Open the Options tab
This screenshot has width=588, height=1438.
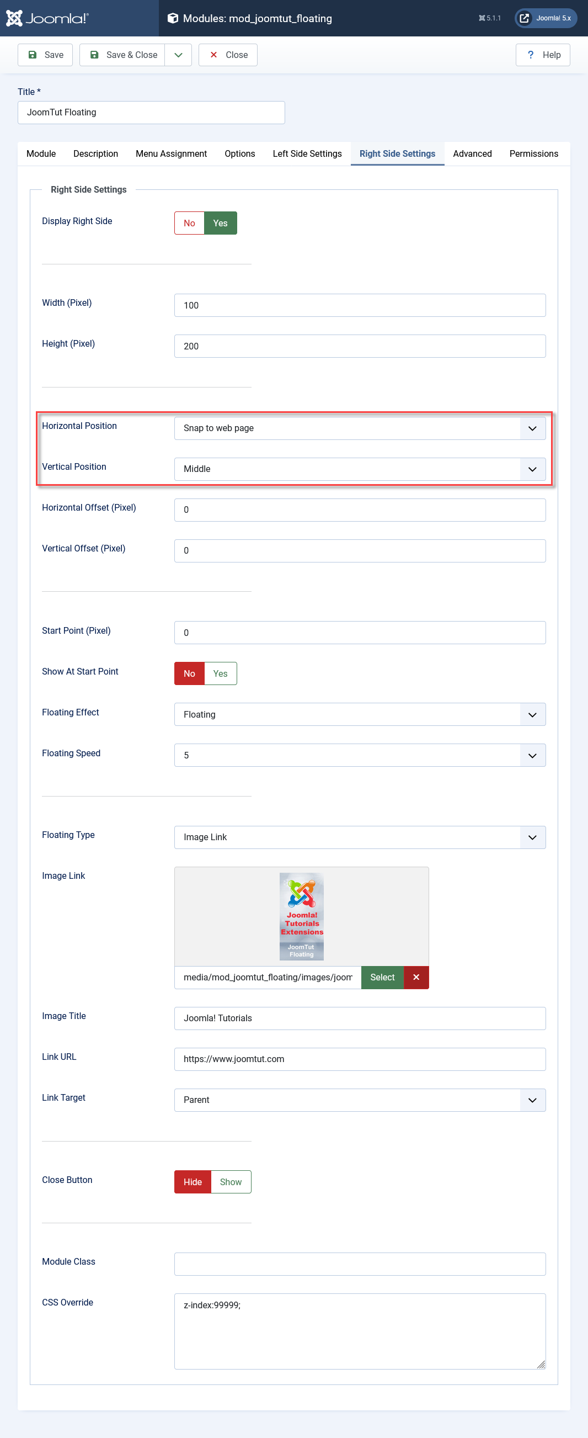pyautogui.click(x=240, y=153)
